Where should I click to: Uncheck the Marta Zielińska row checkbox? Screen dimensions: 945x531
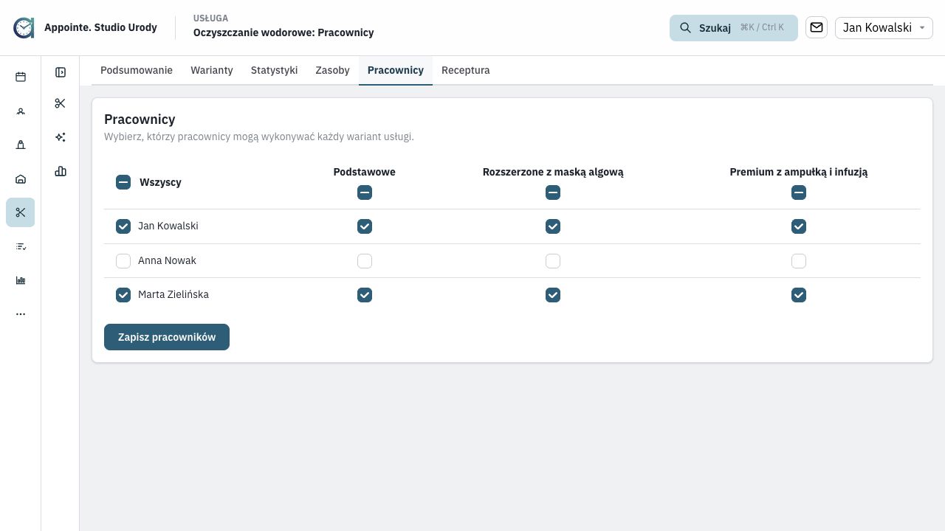(123, 295)
